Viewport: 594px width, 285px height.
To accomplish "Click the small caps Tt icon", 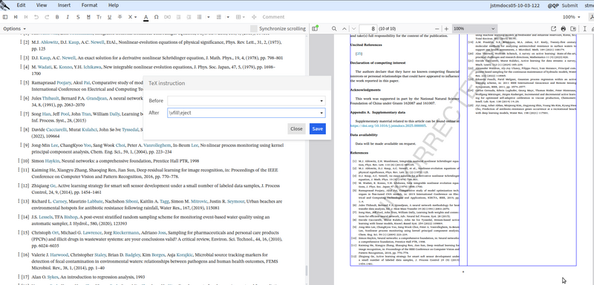I will pyautogui.click(x=99, y=17).
